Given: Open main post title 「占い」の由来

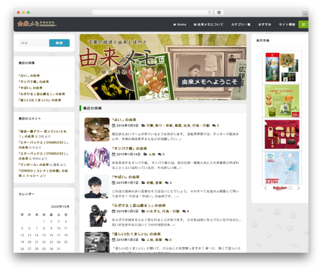Looking at the screenshot, I should point(124,120).
